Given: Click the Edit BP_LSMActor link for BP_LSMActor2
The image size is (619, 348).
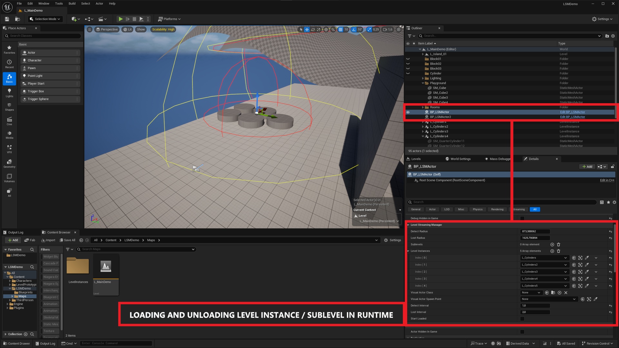Looking at the screenshot, I should point(572,117).
